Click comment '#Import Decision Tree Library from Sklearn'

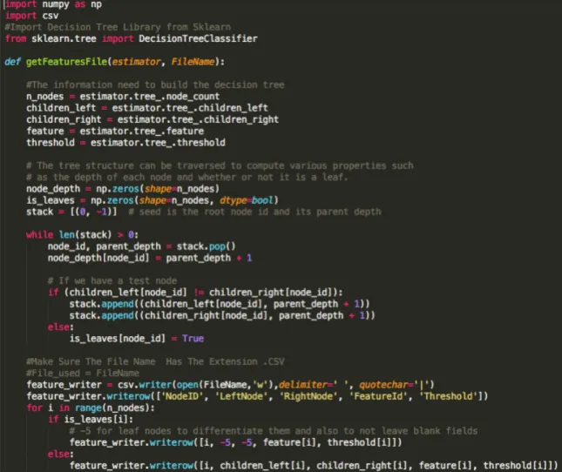click(x=118, y=27)
